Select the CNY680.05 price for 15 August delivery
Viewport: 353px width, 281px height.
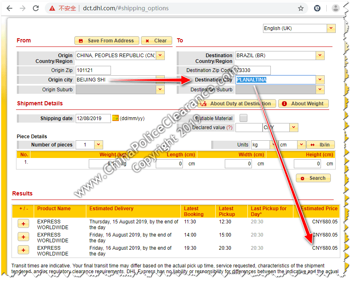(325, 222)
